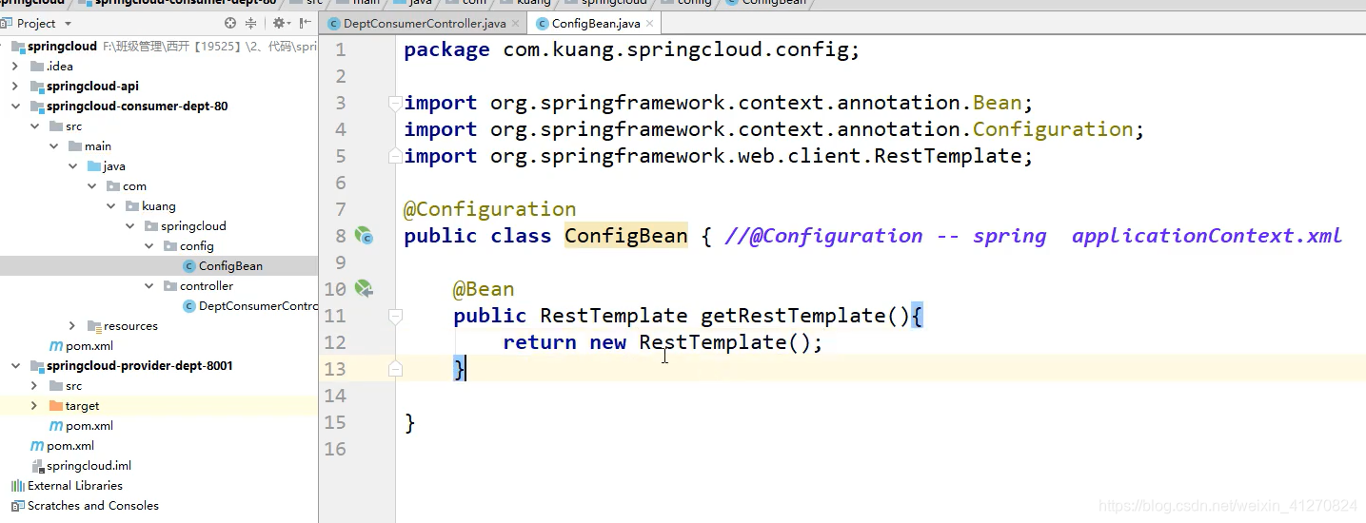This screenshot has width=1366, height=523.
Task: Click the @Configuration annotation on line 7
Action: 490,209
